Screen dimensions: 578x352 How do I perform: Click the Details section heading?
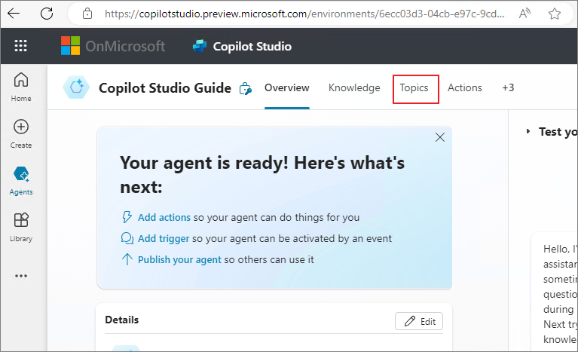(121, 320)
